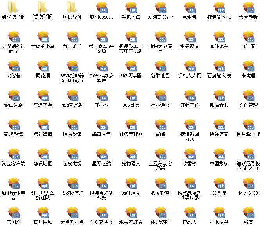This screenshot has width=265, height=227.
Task: Click the 腾讯QQ2011 apk icon
Action: pyautogui.click(x=102, y=7)
